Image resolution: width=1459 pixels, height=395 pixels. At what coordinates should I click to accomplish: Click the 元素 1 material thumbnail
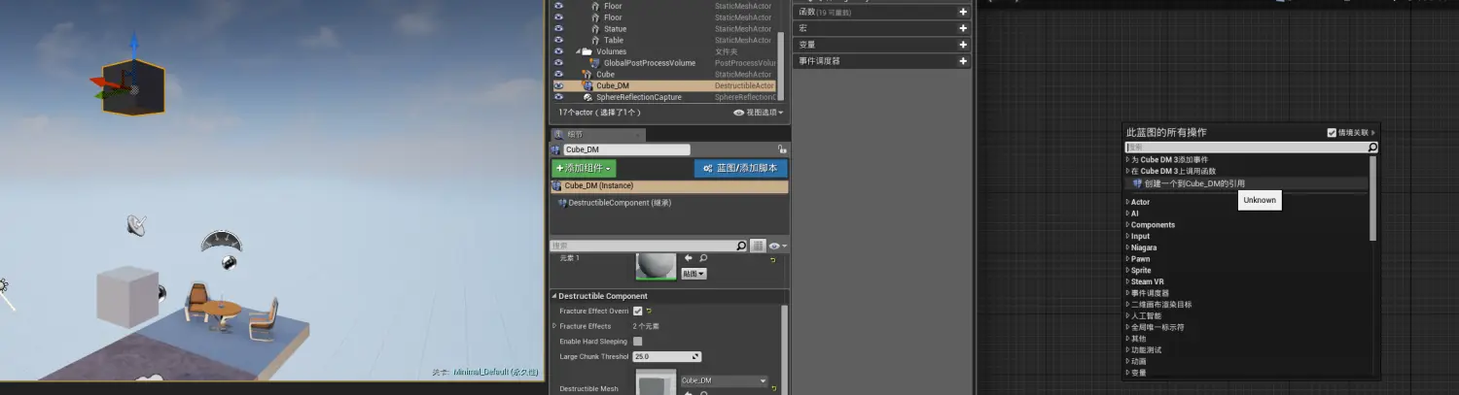pos(657,266)
